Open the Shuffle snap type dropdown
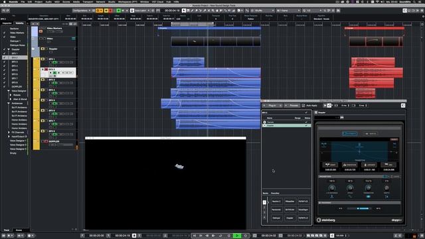This screenshot has width=425, height=239. coord(263,11)
